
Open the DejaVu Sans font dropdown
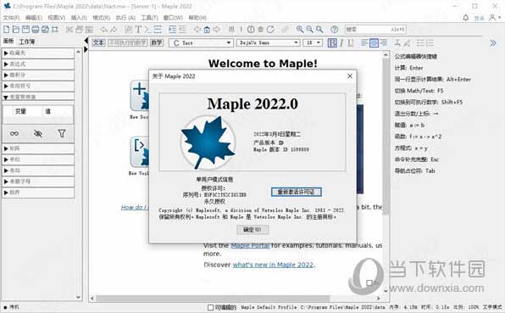pyautogui.click(x=269, y=43)
